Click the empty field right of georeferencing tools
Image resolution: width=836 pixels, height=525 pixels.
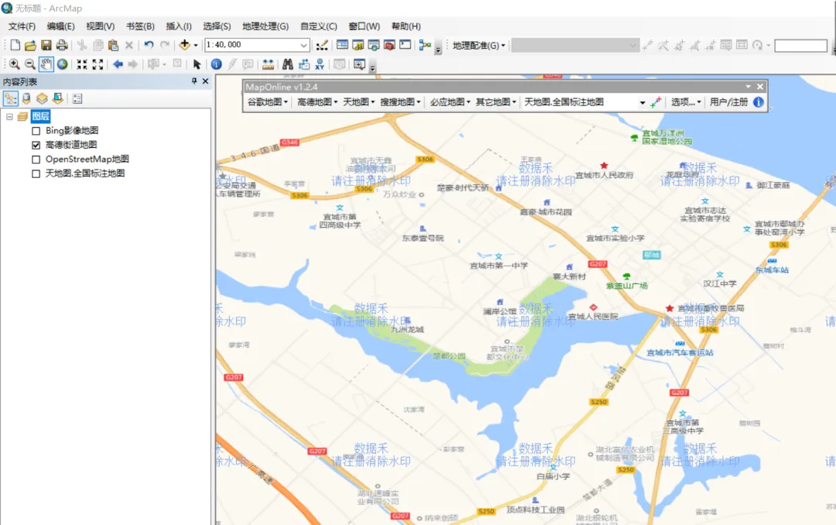(x=801, y=46)
